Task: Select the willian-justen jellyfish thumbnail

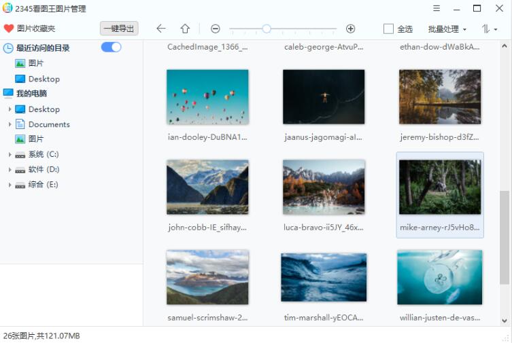Action: click(440, 278)
